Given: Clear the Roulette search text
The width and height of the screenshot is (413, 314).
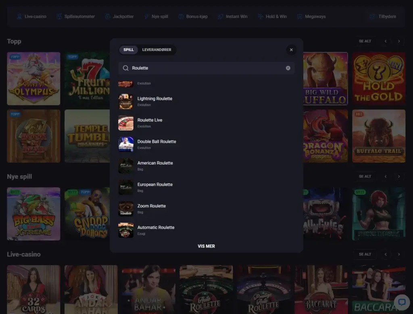Looking at the screenshot, I should point(288,68).
